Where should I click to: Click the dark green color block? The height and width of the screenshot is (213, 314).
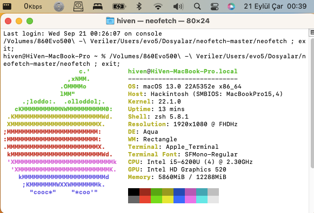(156, 192)
